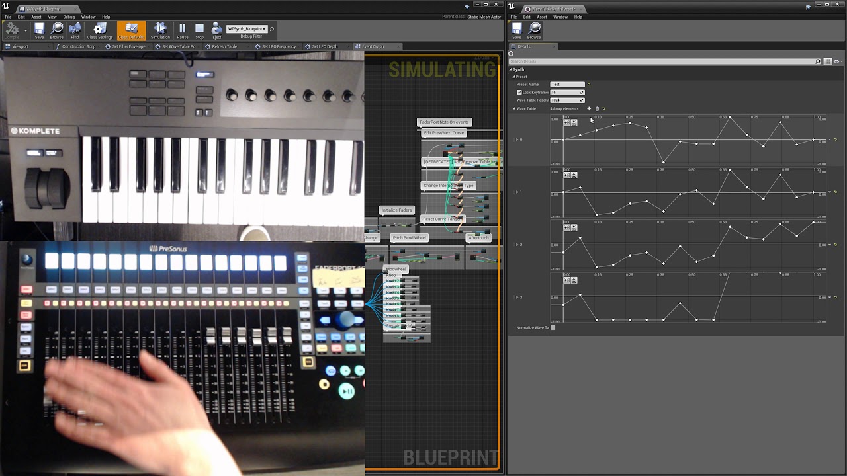Viewport: 847px width, 476px height.
Task: Stop the simulation
Action: point(199,31)
